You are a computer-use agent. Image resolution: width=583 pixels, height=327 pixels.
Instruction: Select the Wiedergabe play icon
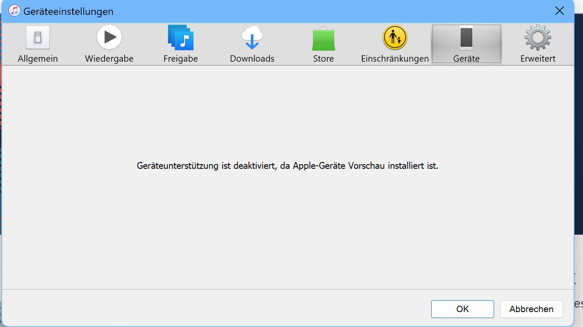pos(109,37)
